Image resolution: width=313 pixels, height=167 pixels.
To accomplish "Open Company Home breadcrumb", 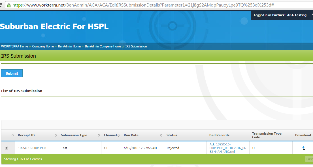I will pyautogui.click(x=43, y=46).
